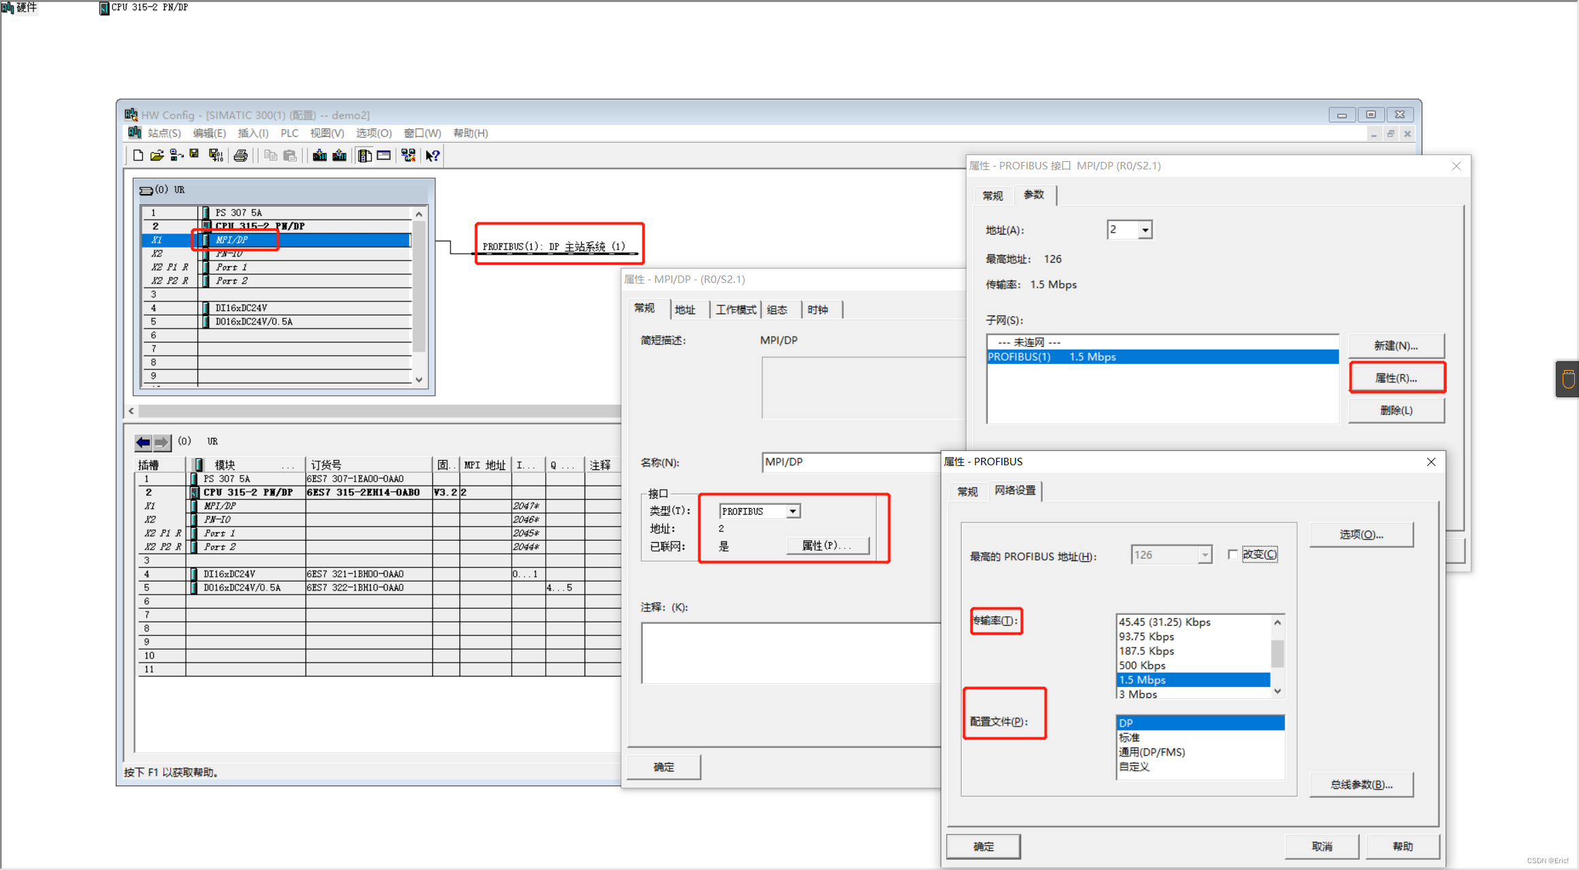Image resolution: width=1579 pixels, height=870 pixels.
Task: Click the Configure Network toolbar icon
Action: click(408, 156)
